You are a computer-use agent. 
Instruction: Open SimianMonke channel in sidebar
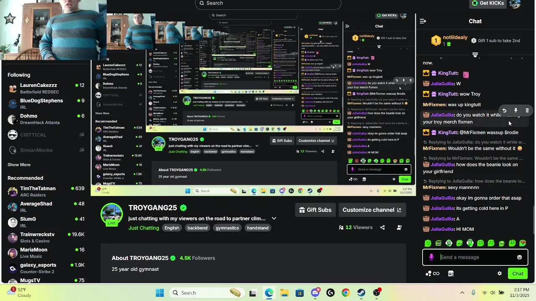46,150
